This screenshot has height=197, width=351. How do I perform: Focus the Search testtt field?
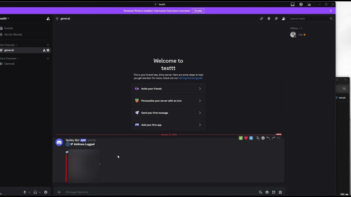[x=311, y=19]
